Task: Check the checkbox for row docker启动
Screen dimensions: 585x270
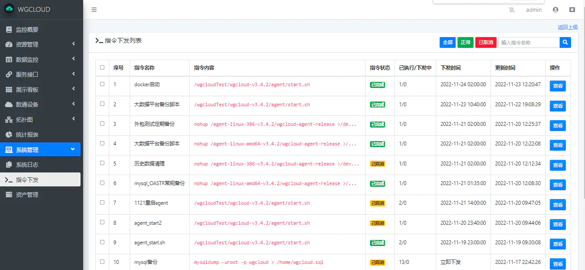Action: (102, 84)
